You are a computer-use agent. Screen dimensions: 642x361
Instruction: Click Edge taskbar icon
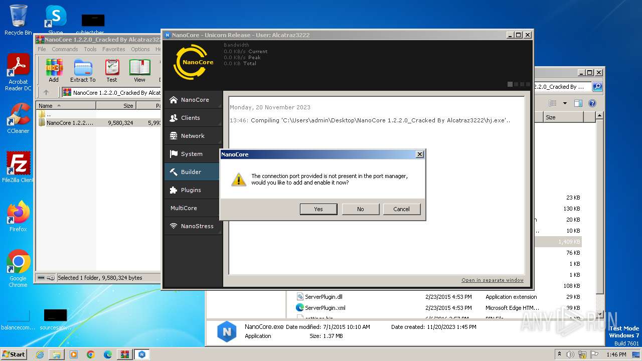(x=108, y=354)
